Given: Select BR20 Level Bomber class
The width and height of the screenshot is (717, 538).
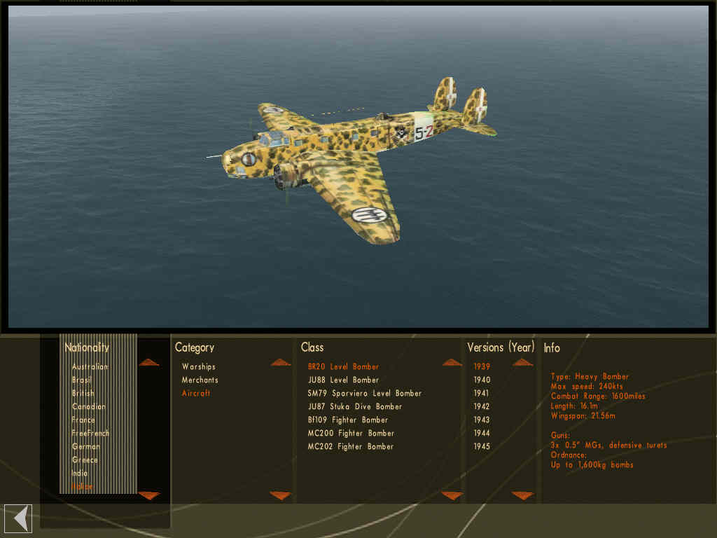Looking at the screenshot, I should [343, 367].
